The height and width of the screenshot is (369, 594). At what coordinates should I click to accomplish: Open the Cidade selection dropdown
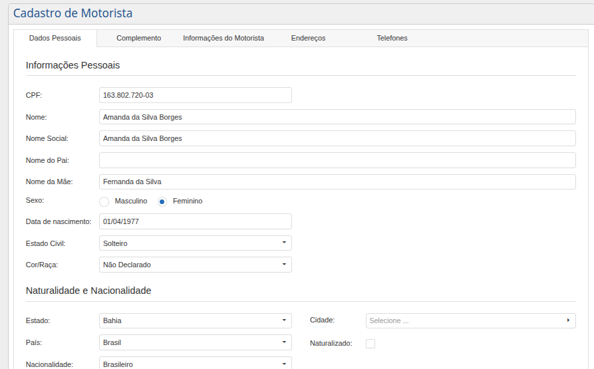click(470, 320)
